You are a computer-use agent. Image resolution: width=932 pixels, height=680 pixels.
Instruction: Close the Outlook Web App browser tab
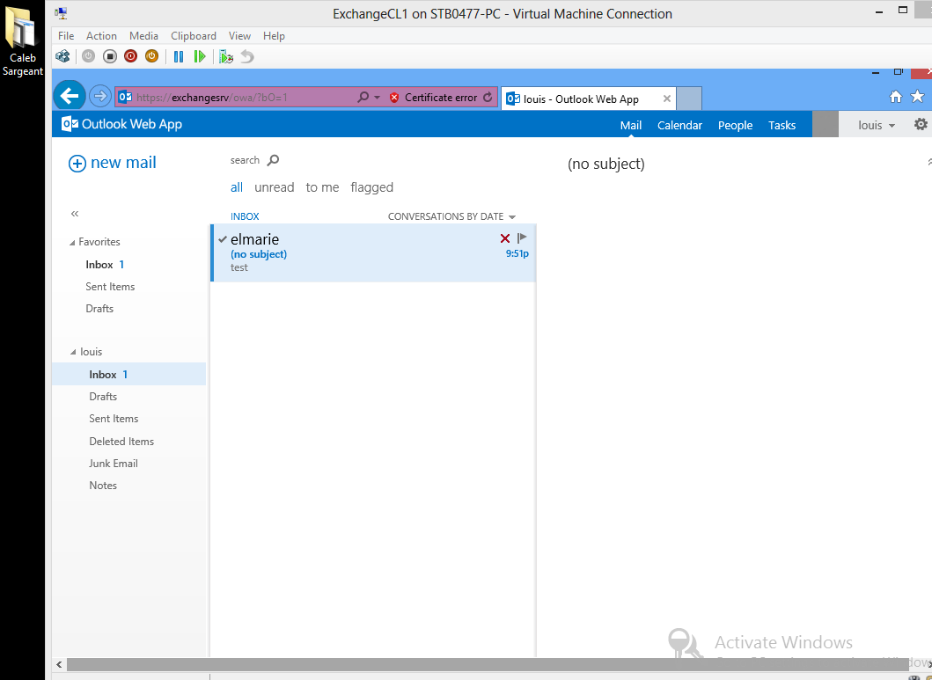click(667, 99)
